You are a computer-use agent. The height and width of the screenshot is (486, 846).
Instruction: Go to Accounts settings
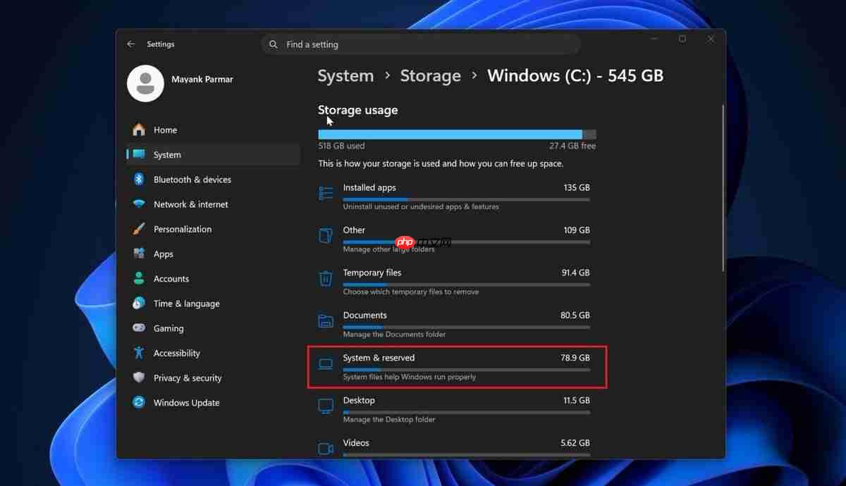[213, 278]
